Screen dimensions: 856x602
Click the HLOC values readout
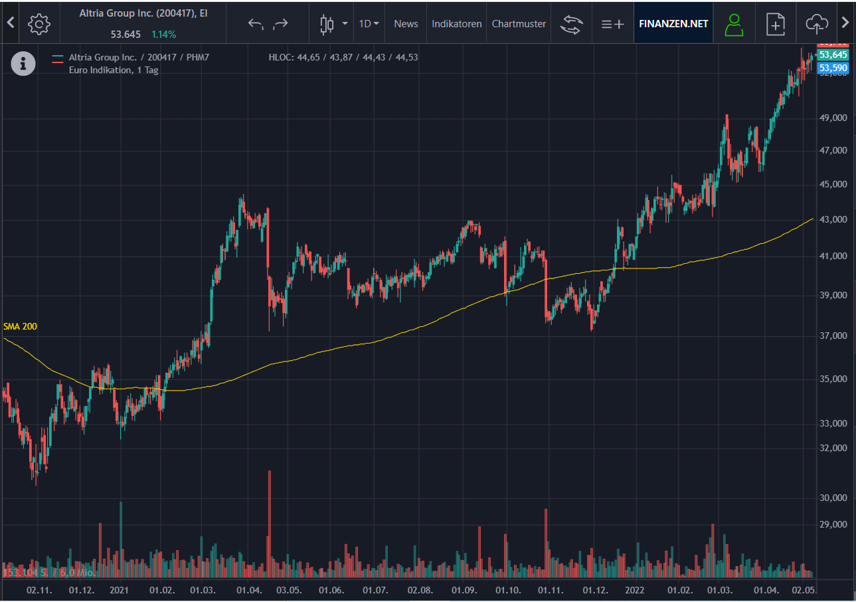[x=343, y=57]
